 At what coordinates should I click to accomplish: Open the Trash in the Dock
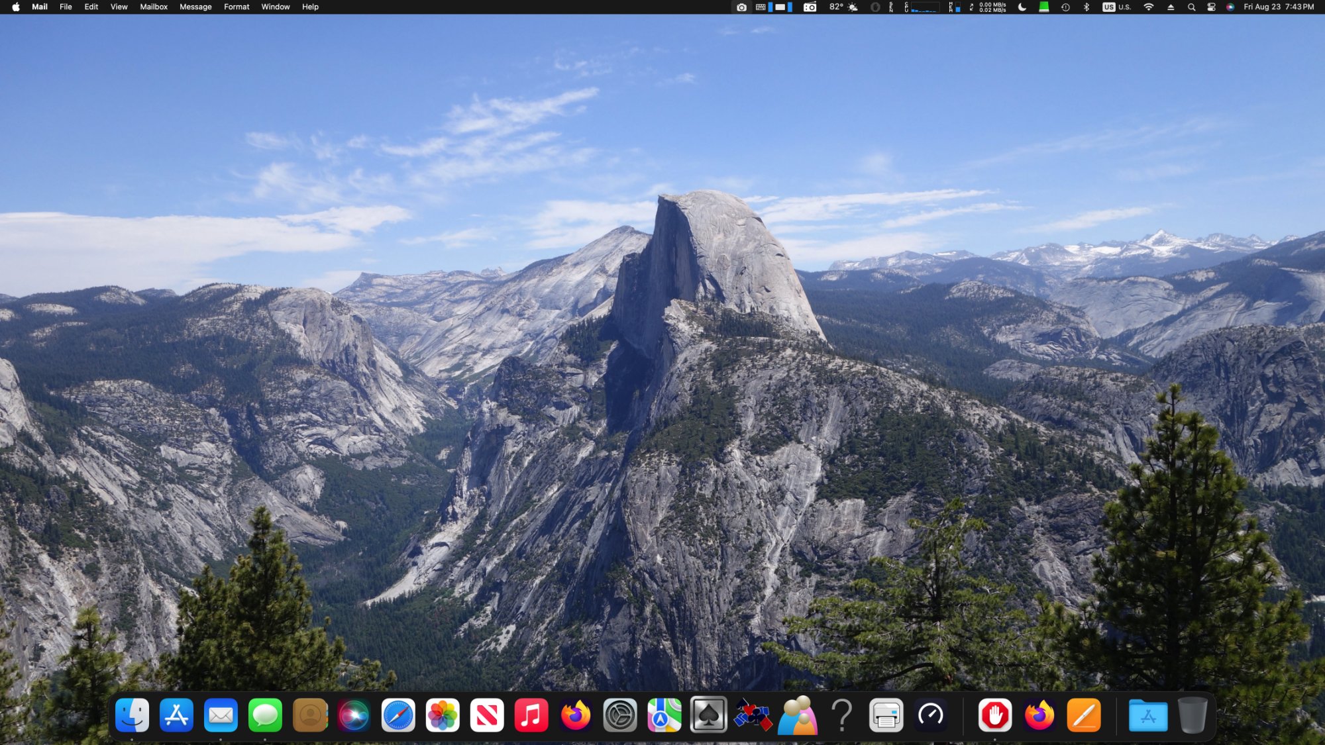pyautogui.click(x=1192, y=715)
